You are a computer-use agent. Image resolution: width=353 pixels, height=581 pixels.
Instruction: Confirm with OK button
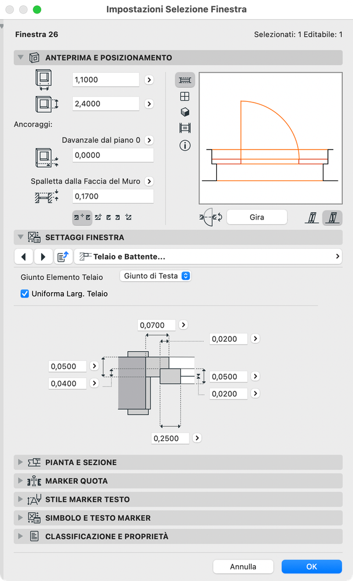pyautogui.click(x=312, y=566)
